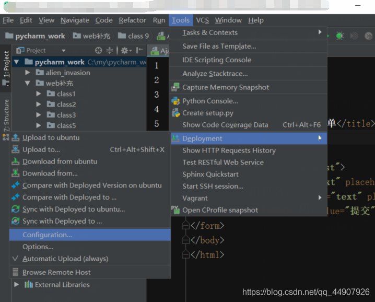Click the Upload to... icon

click(x=16, y=149)
